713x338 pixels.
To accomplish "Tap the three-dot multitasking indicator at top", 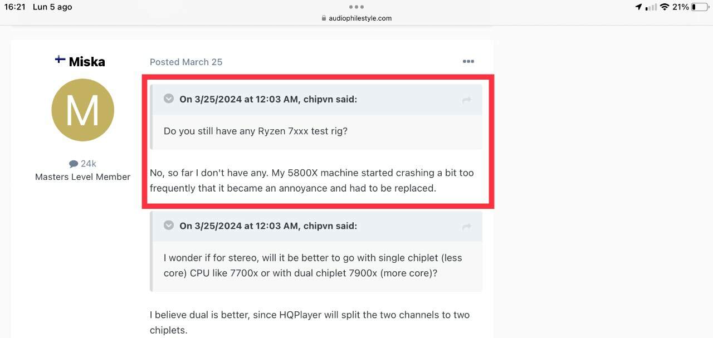I will coord(356,7).
